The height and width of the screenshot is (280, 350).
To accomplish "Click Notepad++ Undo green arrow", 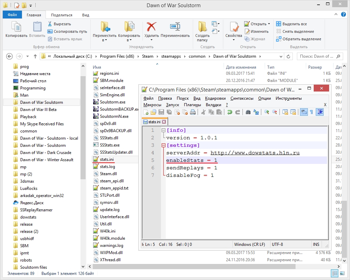I will point(229,112).
